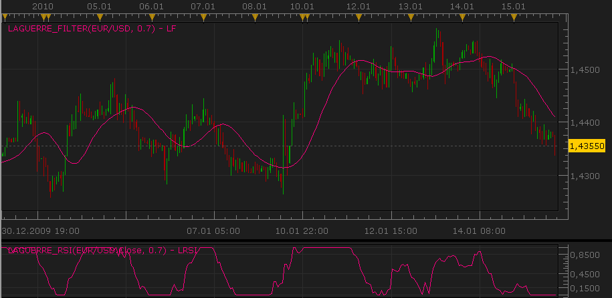
Task: Click the triangle marker under 06.01
Action: [x=152, y=17]
